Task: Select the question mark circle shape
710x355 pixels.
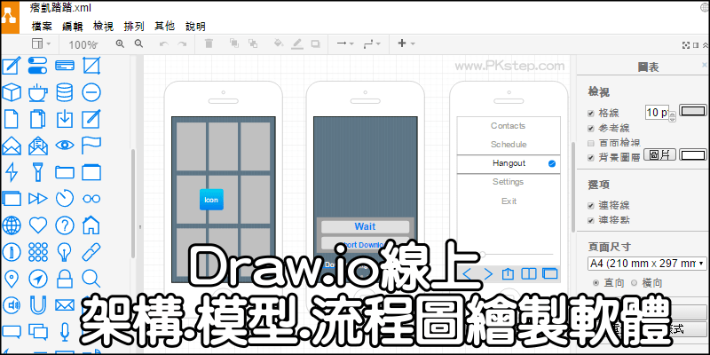Action: pos(65,225)
